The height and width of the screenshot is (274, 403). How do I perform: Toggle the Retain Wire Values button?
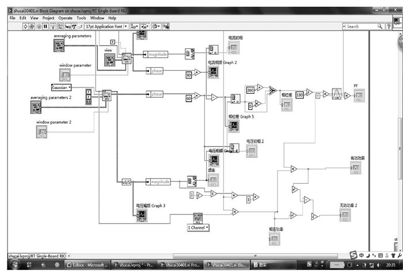[x=60, y=26]
